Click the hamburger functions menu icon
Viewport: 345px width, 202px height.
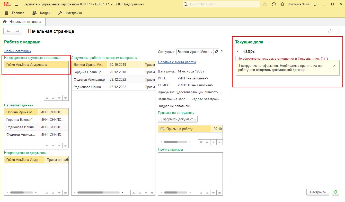point(16,4)
